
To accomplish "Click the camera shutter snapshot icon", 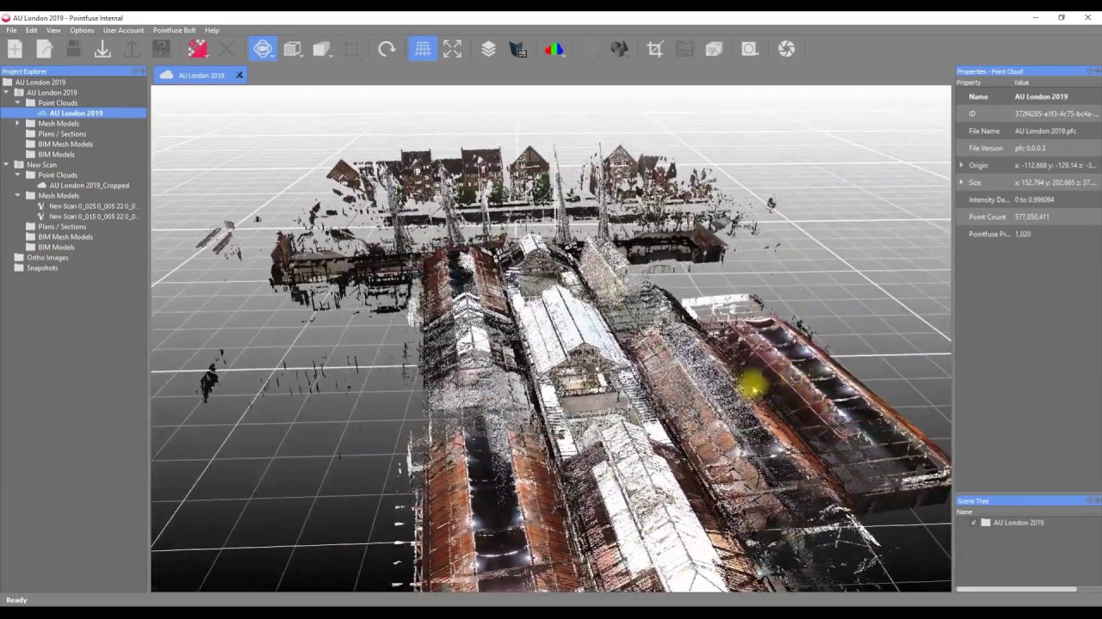I will coord(786,49).
